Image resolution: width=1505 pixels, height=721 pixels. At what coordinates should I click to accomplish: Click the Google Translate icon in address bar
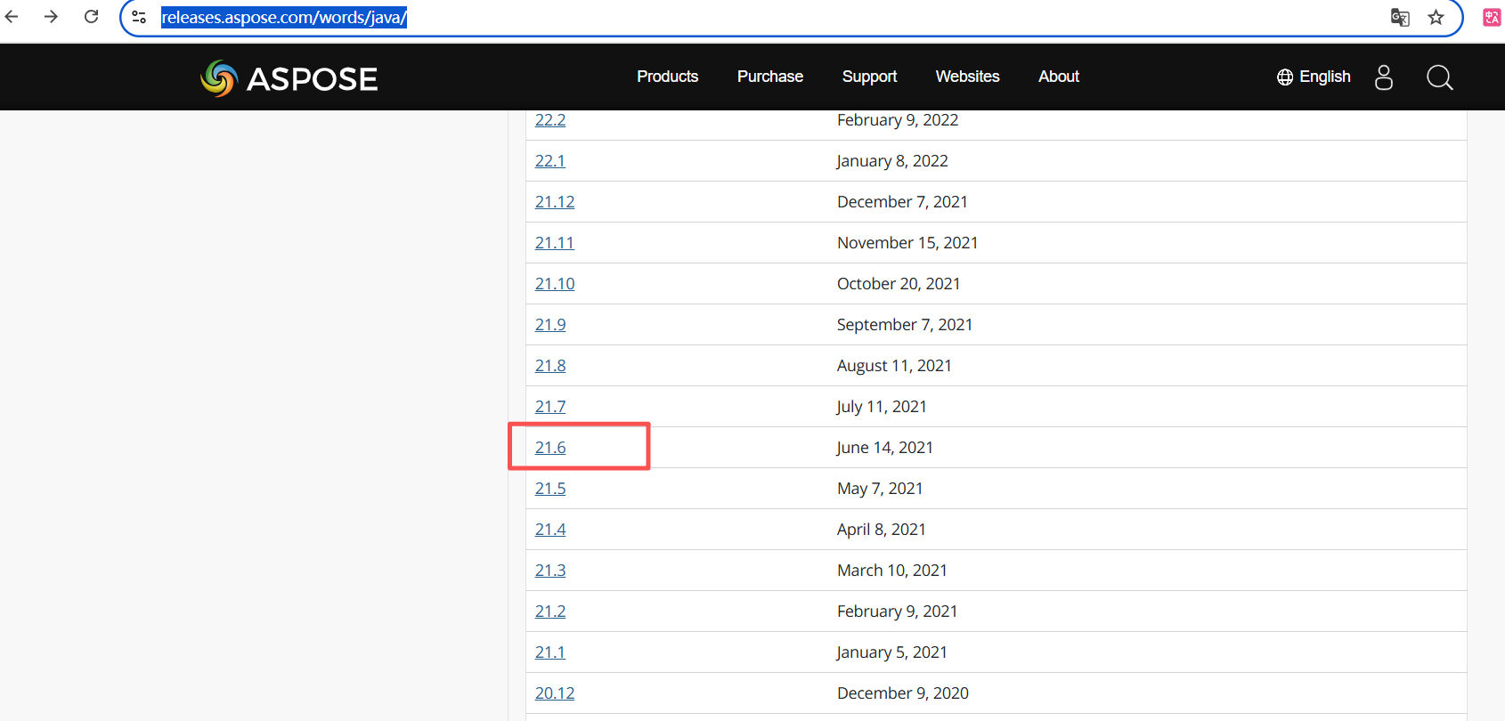pyautogui.click(x=1400, y=17)
